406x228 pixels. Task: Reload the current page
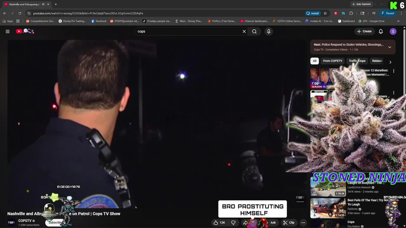pos(20,13)
